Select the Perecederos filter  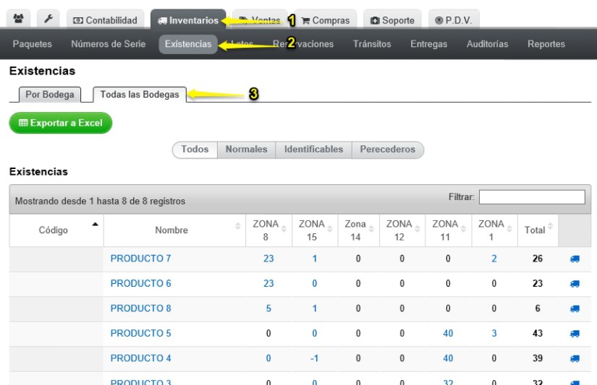point(388,150)
